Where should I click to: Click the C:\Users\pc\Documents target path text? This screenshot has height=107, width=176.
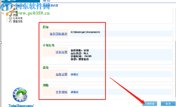[x=85, y=32]
